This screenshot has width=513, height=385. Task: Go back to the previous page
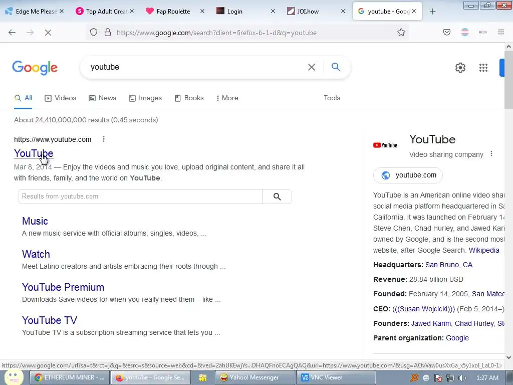coord(12,33)
